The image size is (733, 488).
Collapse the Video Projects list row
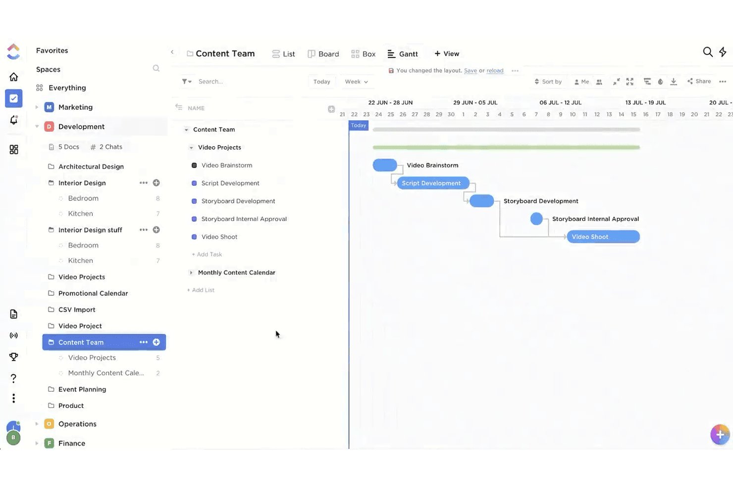(x=191, y=147)
